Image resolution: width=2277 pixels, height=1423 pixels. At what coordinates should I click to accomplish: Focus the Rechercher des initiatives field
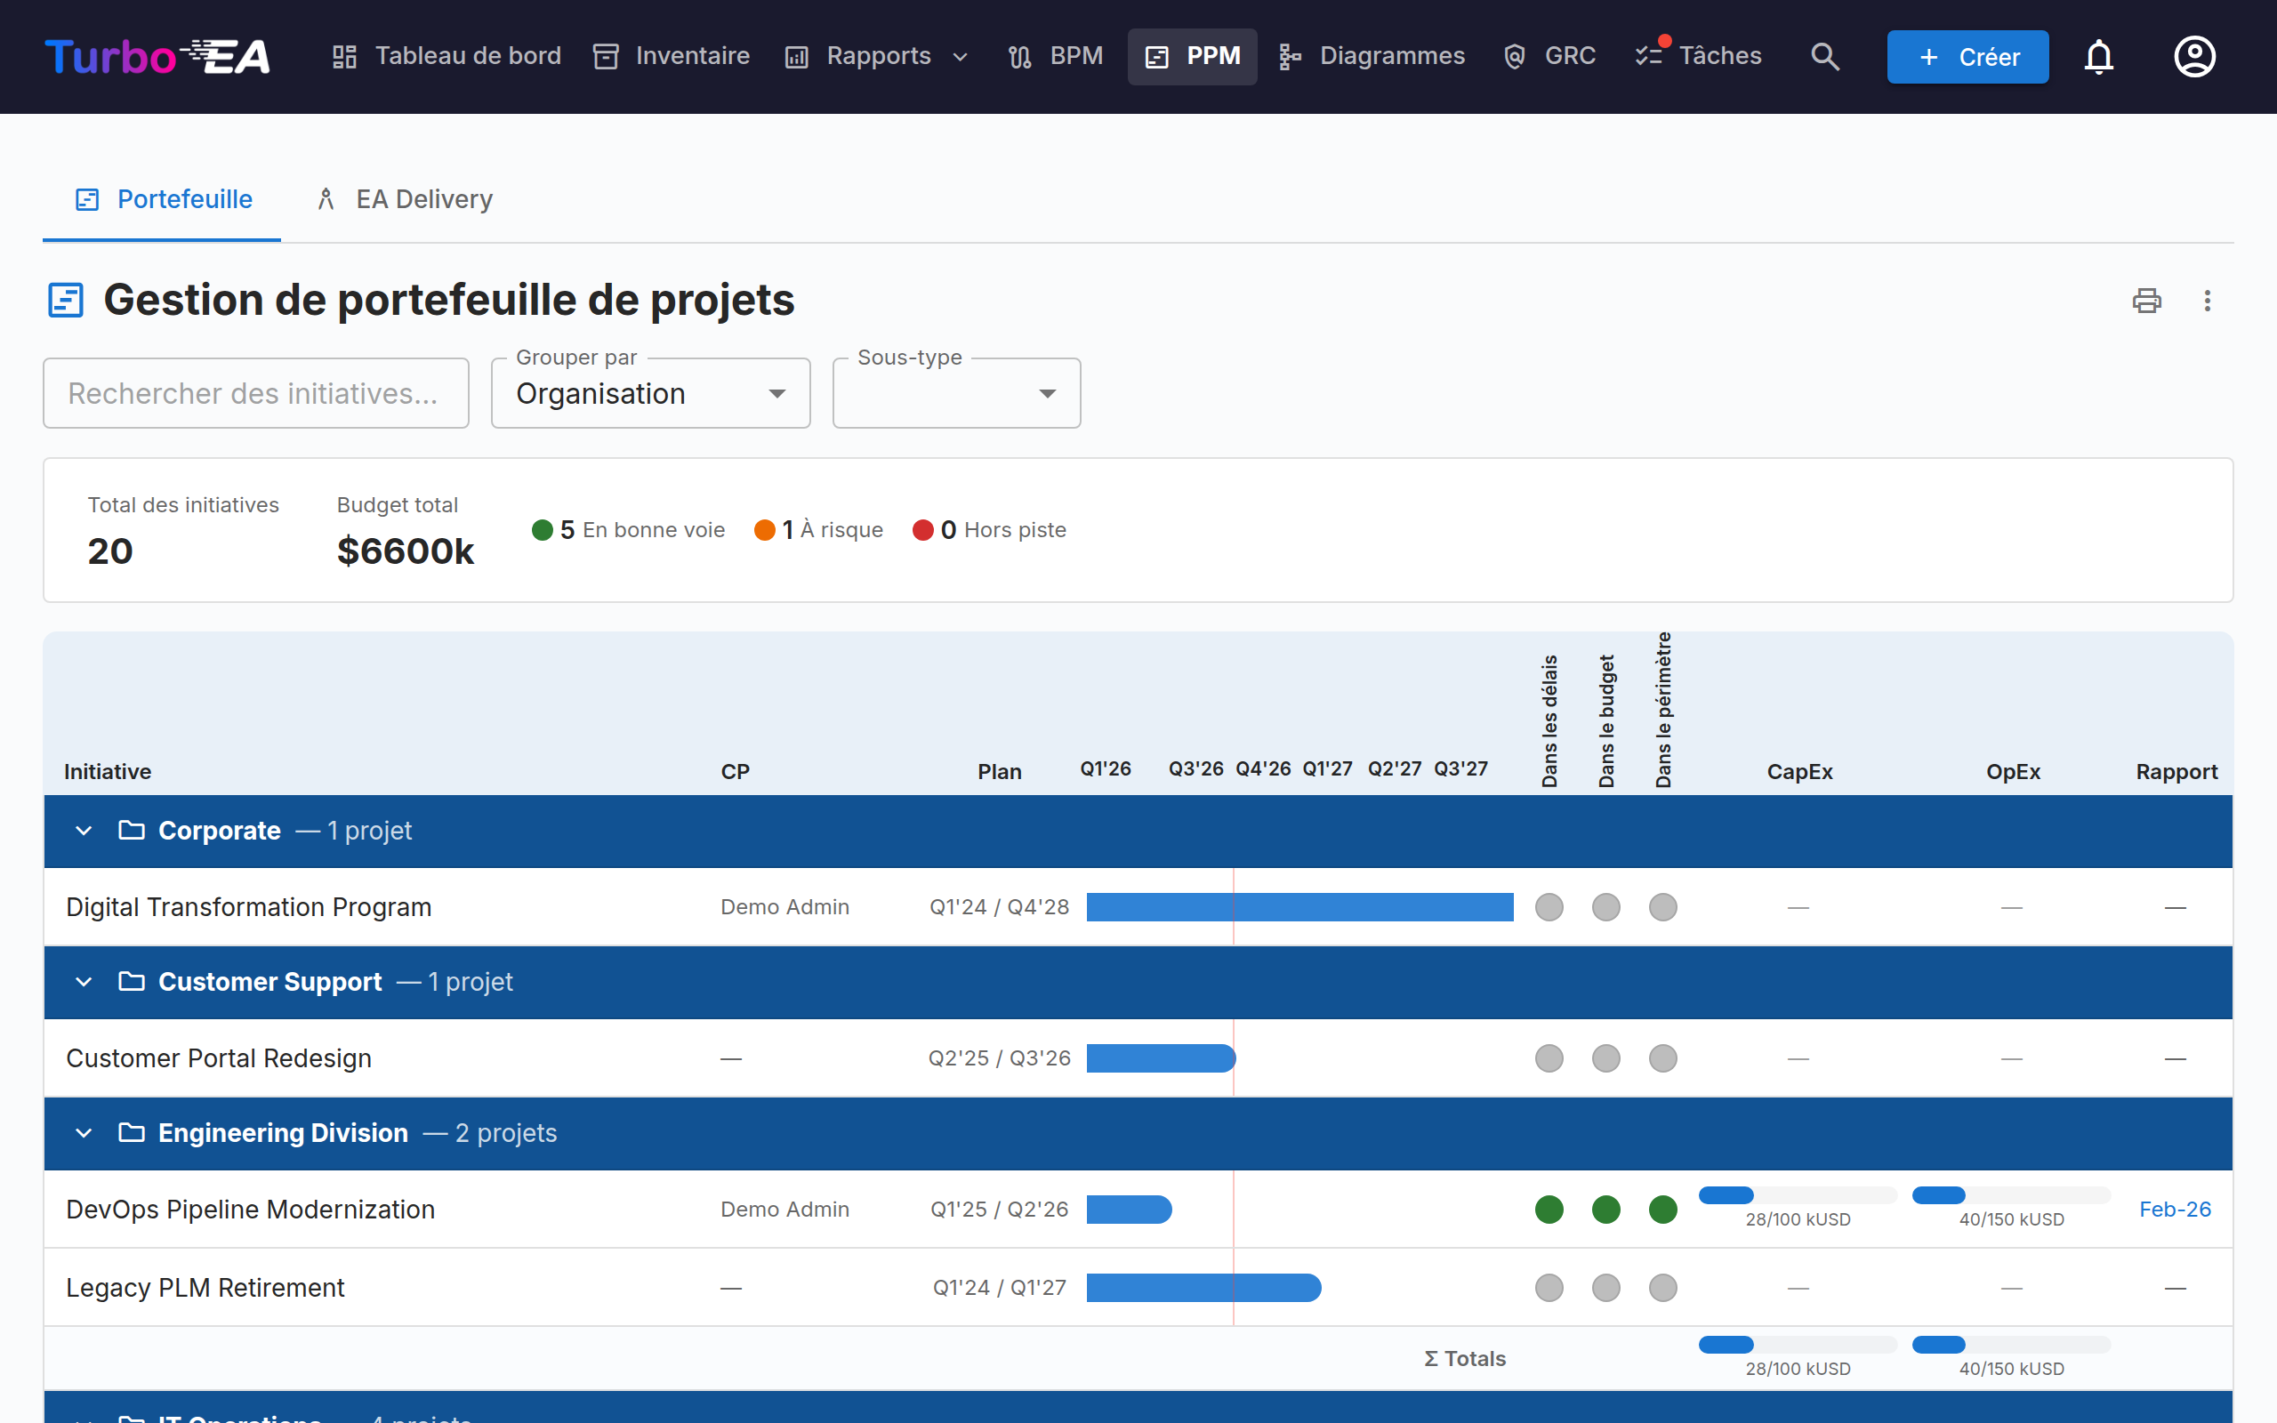click(256, 393)
